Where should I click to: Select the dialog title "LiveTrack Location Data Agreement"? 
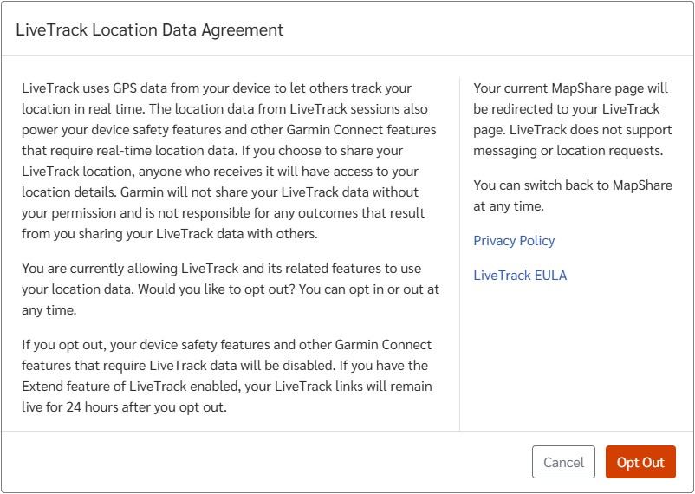[149, 29]
